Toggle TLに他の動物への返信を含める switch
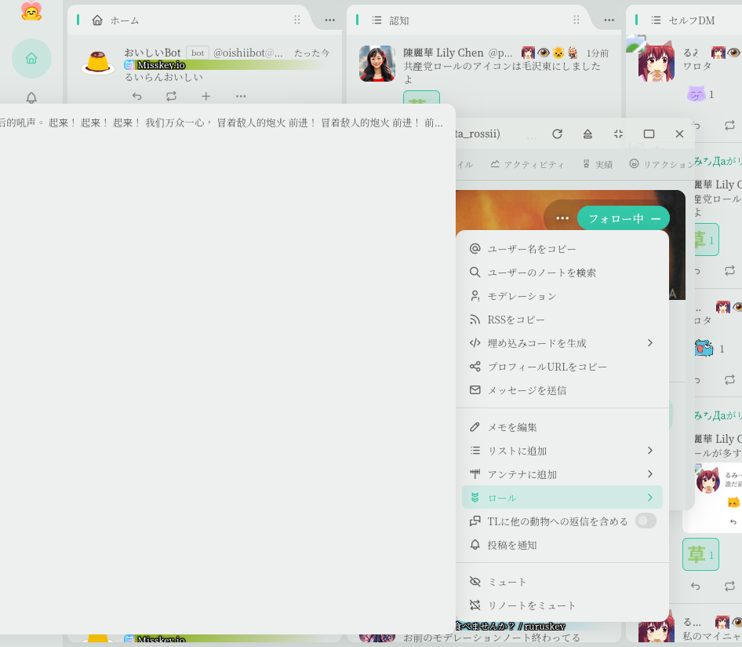 pos(645,521)
